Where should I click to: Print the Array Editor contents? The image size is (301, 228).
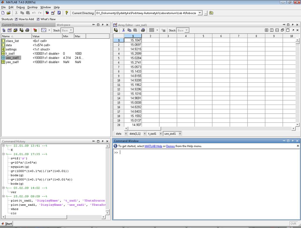[x=143, y=30]
